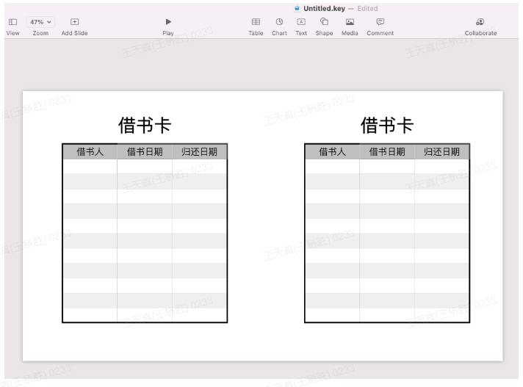The width and height of the screenshot is (523, 387).
Task: Open the Collaborate sharing options
Action: [480, 23]
